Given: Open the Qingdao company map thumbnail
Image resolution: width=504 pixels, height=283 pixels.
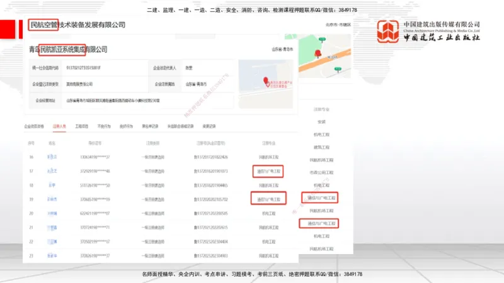Looking at the screenshot, I should click(265, 84).
